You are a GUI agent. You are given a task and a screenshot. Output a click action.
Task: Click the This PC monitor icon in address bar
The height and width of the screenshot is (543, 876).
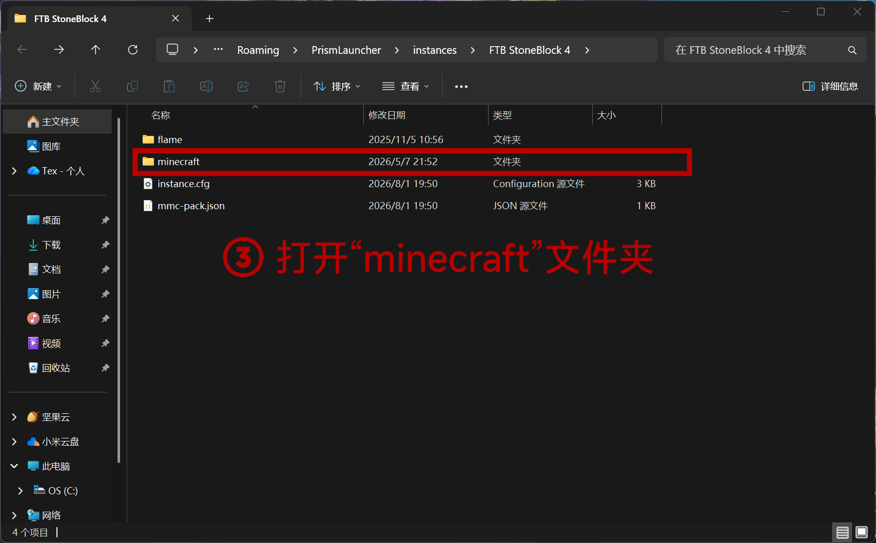pyautogui.click(x=172, y=50)
